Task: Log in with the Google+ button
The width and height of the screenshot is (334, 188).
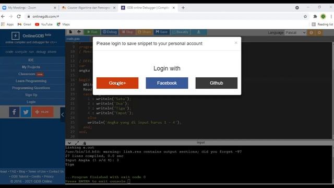Action: pyautogui.click(x=117, y=83)
